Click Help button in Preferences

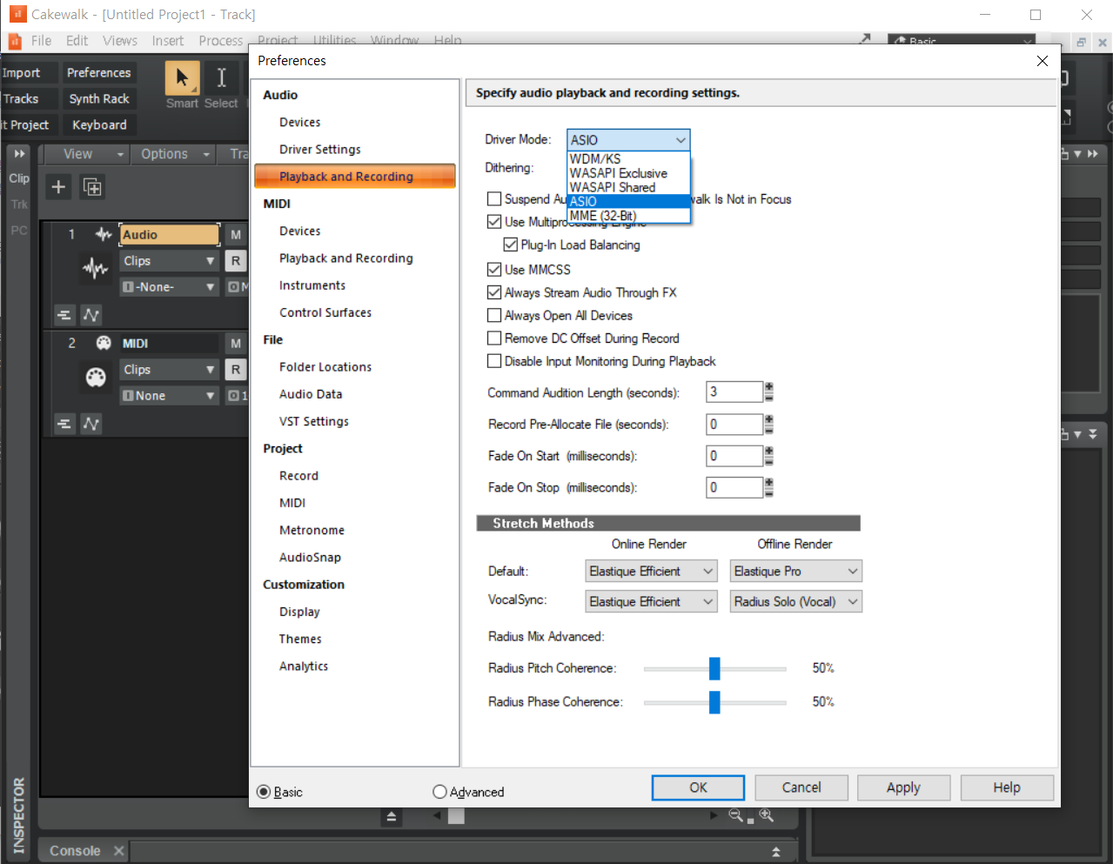(x=1007, y=787)
